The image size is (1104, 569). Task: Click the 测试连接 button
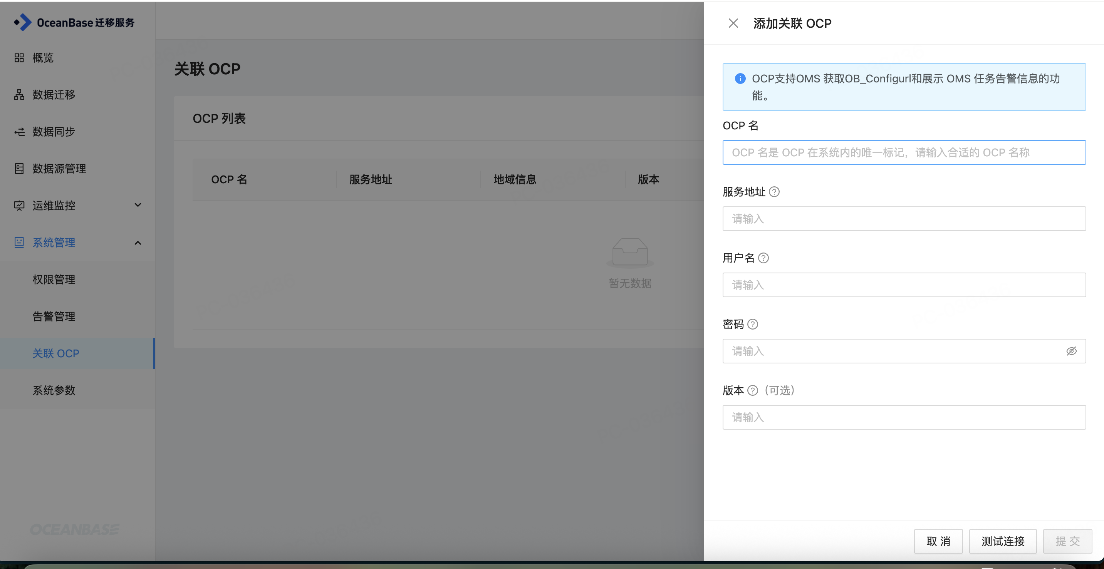pos(1002,541)
